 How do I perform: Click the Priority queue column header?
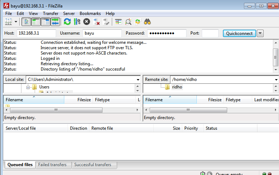click(x=193, y=128)
